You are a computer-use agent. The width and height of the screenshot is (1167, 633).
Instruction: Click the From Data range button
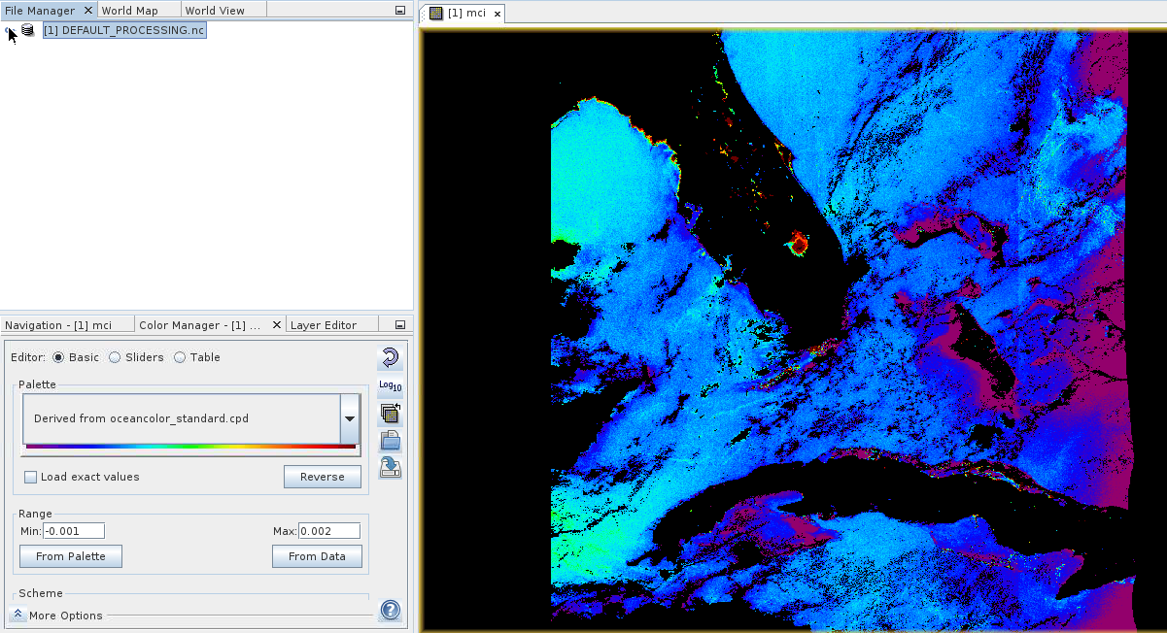tap(316, 556)
